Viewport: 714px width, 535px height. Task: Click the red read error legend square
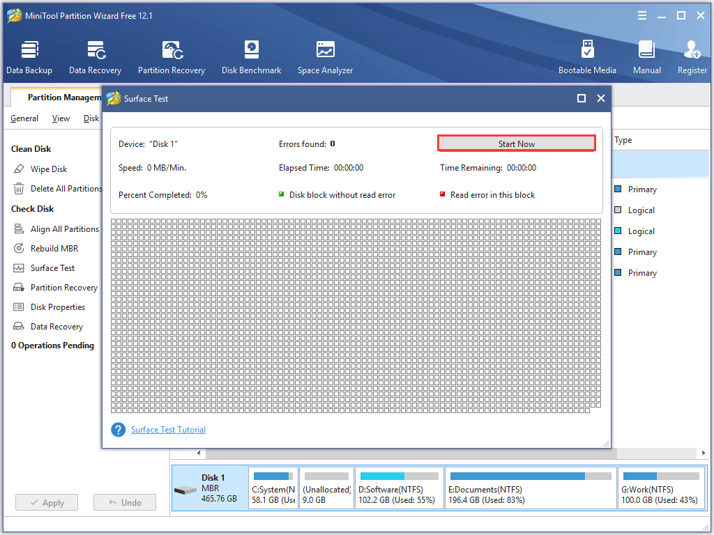pyautogui.click(x=442, y=194)
